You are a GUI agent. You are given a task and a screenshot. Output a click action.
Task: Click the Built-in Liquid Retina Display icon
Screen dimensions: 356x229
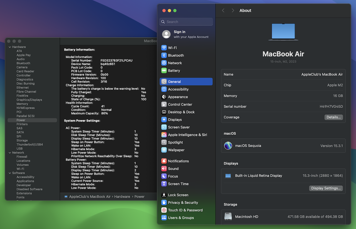(228, 176)
